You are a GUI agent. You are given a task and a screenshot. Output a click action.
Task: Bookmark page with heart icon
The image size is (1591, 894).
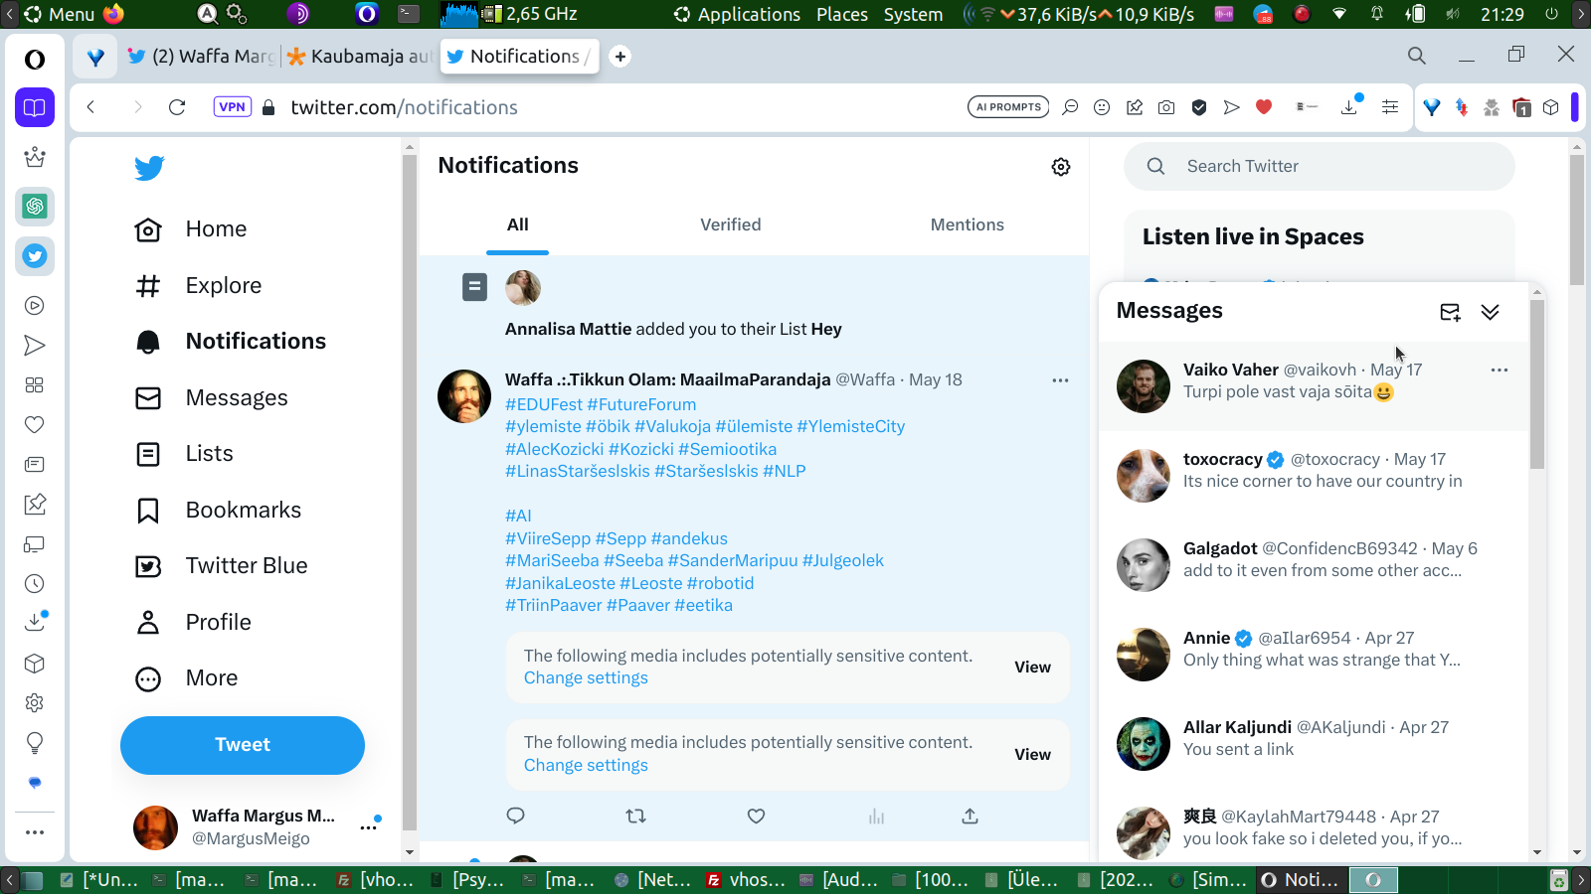tap(1264, 107)
